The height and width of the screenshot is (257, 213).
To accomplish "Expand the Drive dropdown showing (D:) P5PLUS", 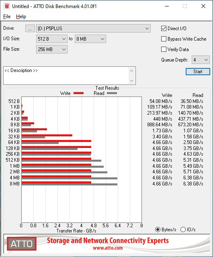I will coord(93,29).
